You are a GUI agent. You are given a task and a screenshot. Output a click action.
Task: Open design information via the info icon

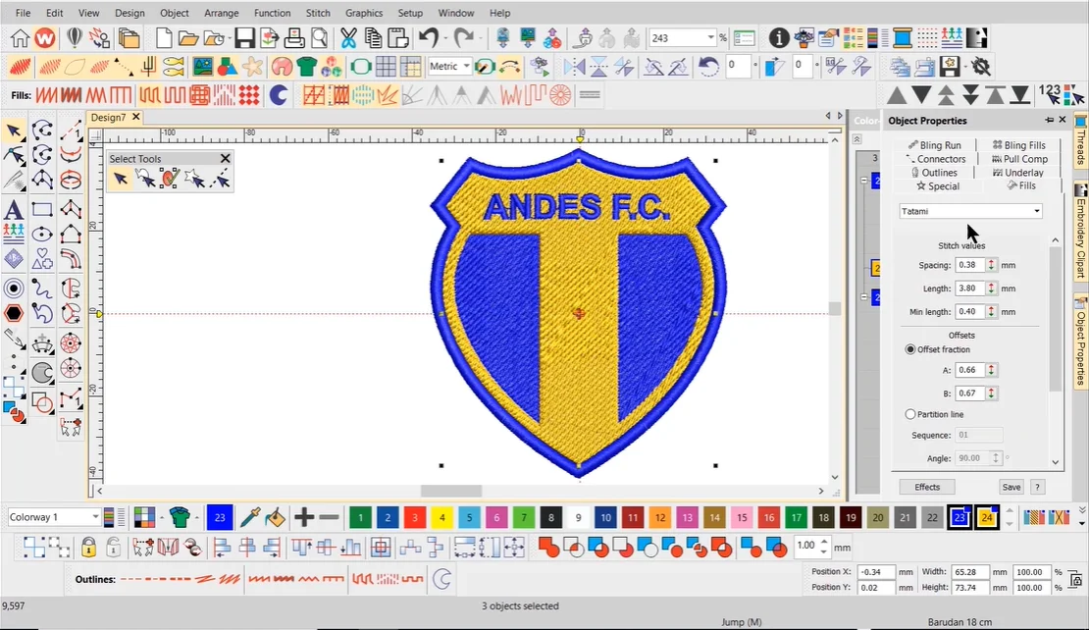click(x=779, y=38)
